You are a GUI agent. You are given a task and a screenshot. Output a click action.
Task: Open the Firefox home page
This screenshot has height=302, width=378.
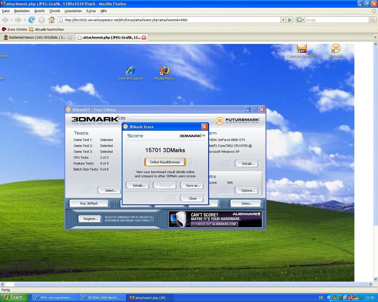click(x=52, y=20)
